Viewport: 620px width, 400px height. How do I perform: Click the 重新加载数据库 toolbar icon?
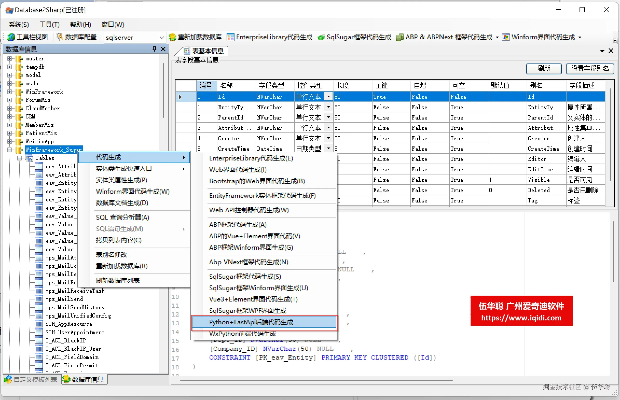[x=172, y=37]
